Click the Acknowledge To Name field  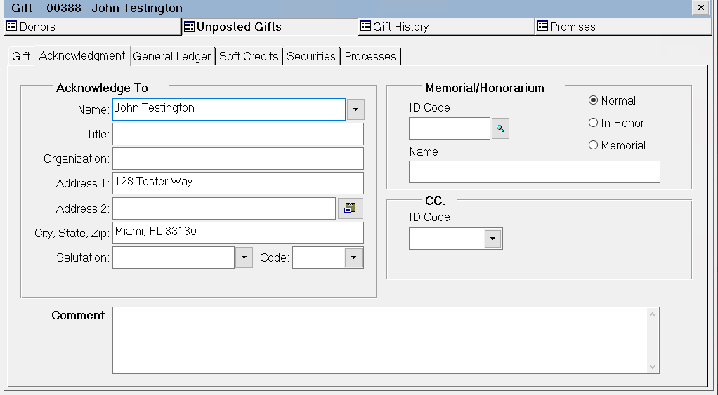pyautogui.click(x=229, y=109)
